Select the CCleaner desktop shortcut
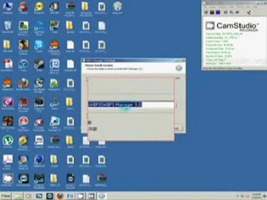Screen dimensions: 267x200 [23, 8]
